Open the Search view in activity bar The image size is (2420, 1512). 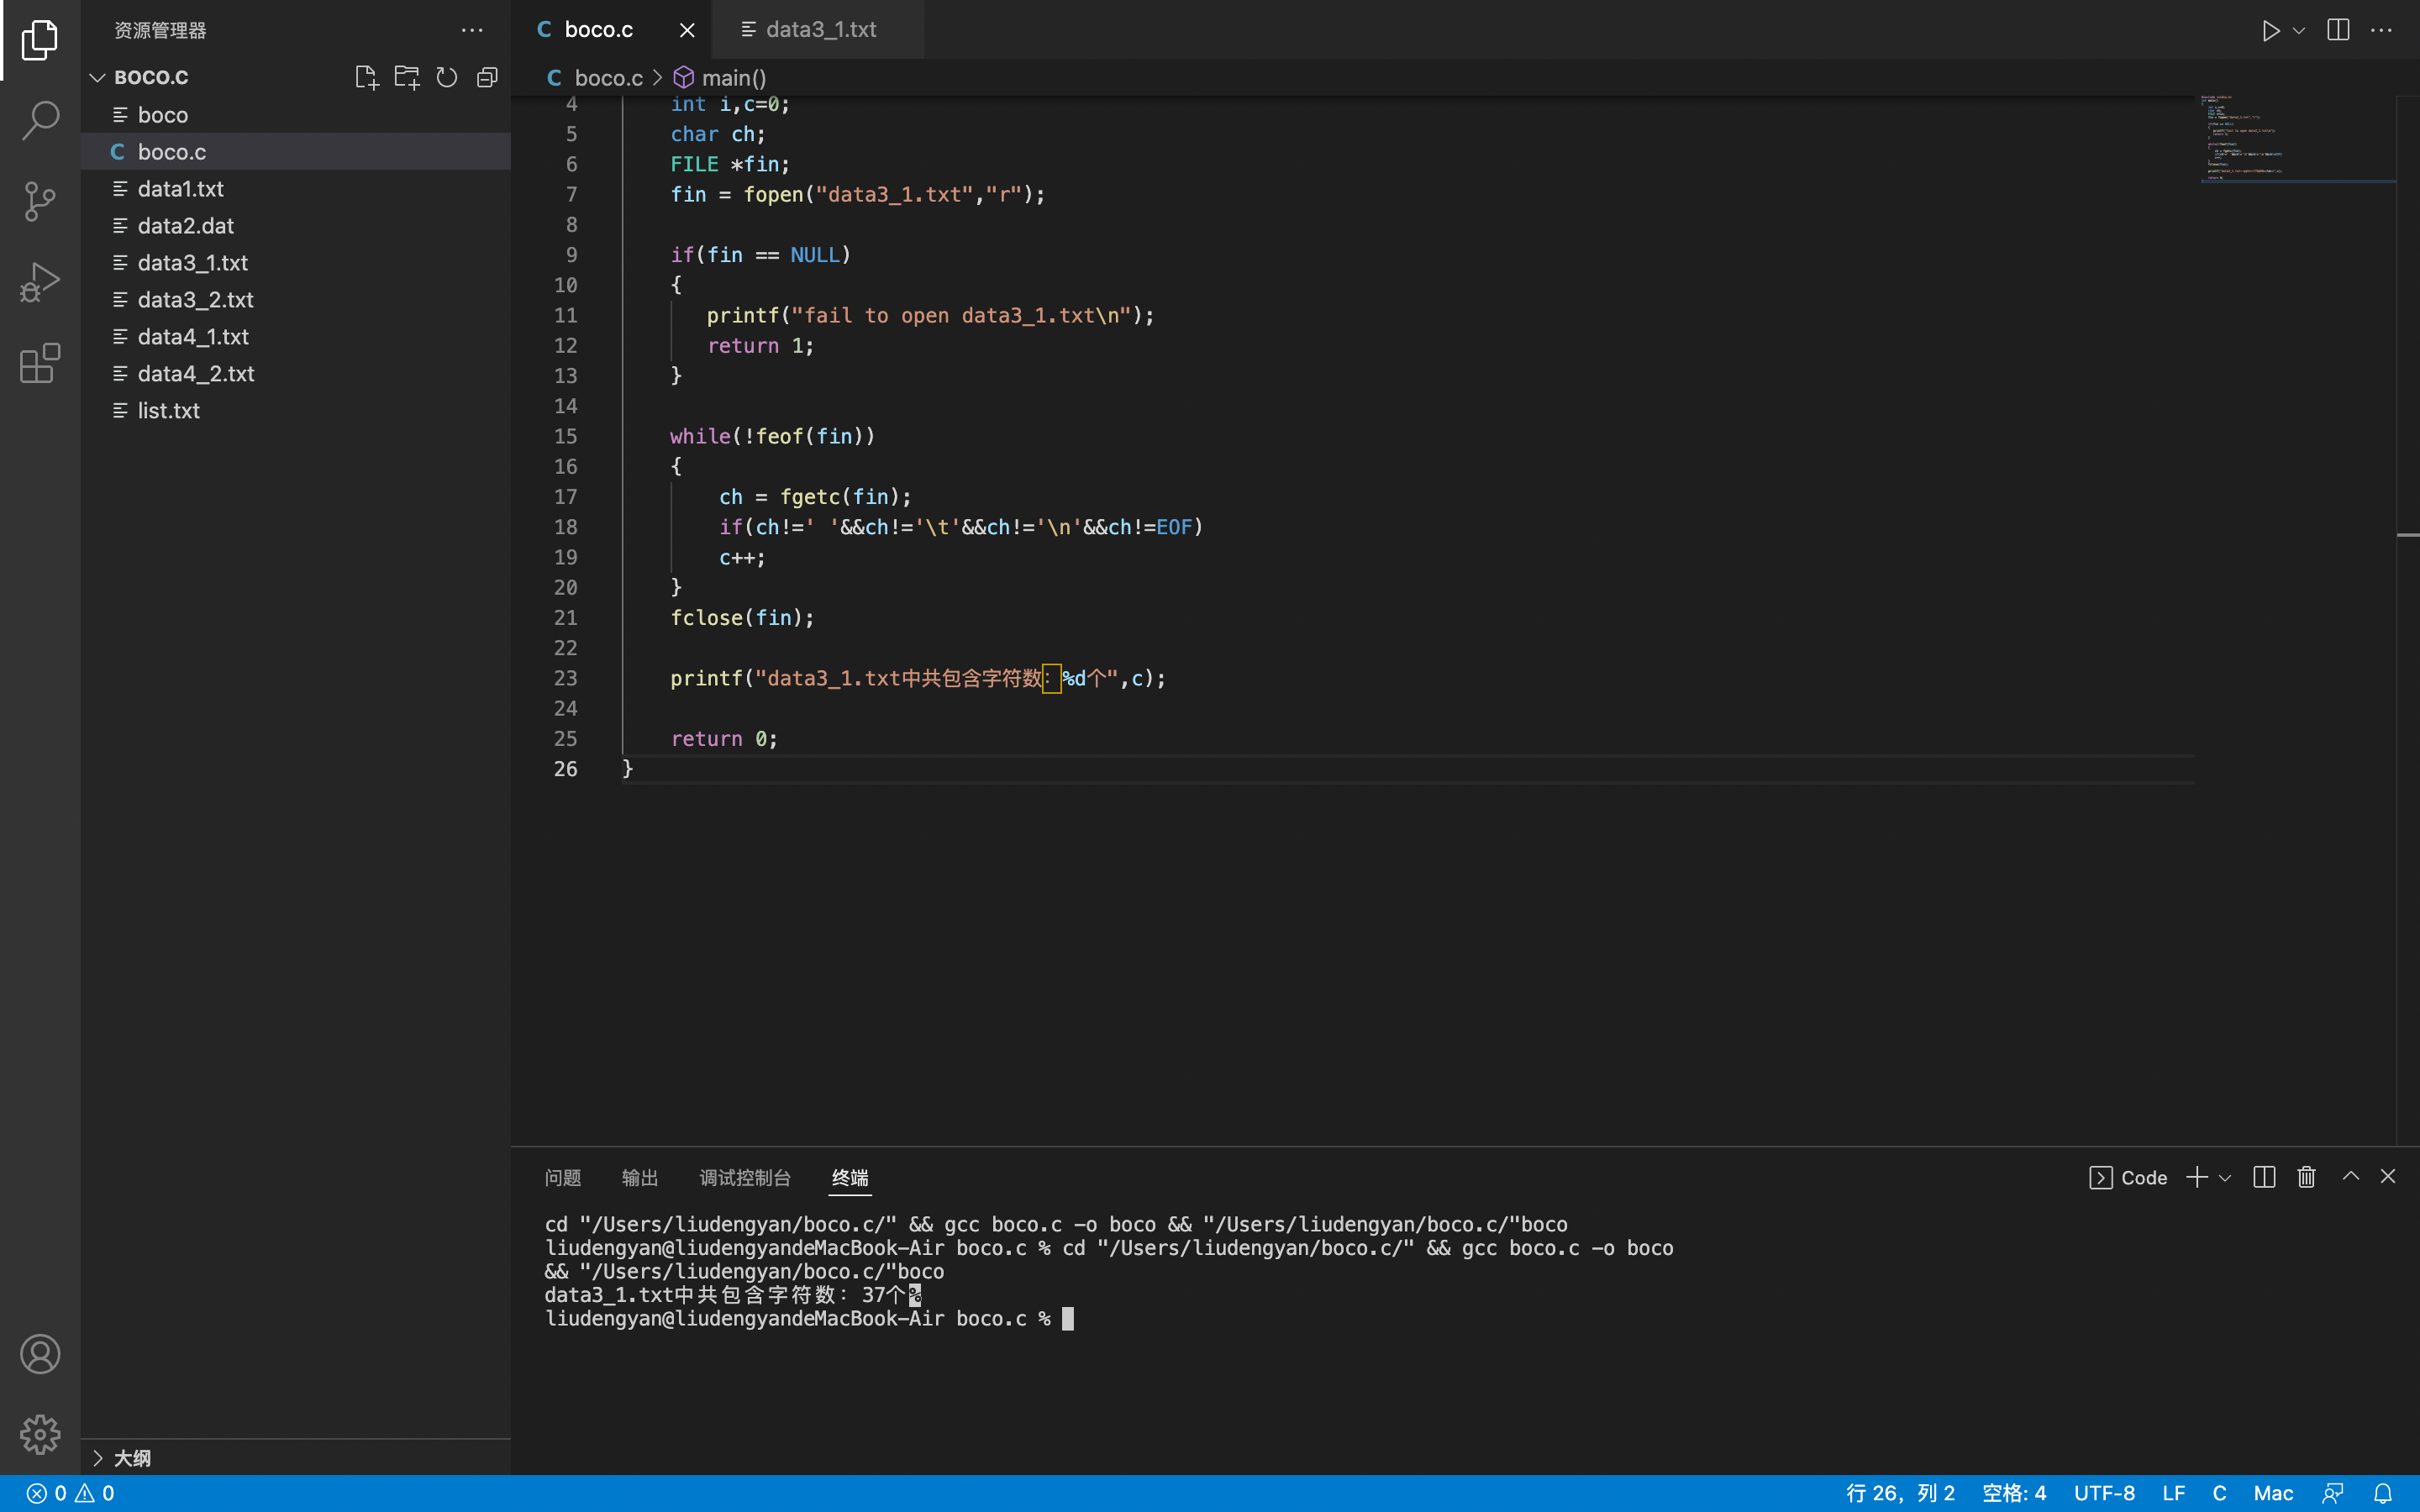(40, 120)
